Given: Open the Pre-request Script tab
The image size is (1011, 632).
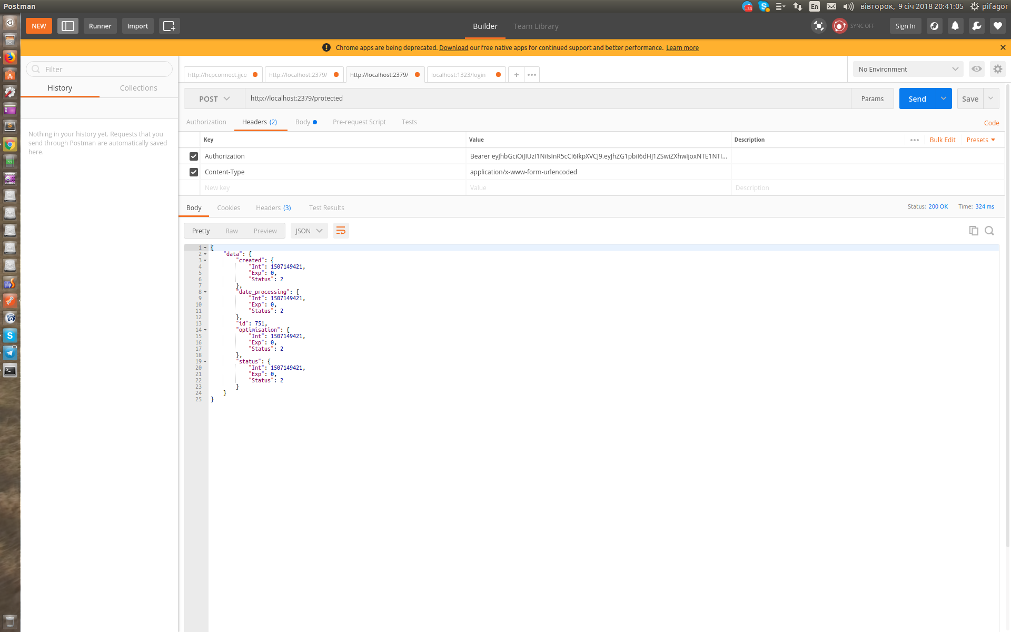Looking at the screenshot, I should tap(359, 122).
